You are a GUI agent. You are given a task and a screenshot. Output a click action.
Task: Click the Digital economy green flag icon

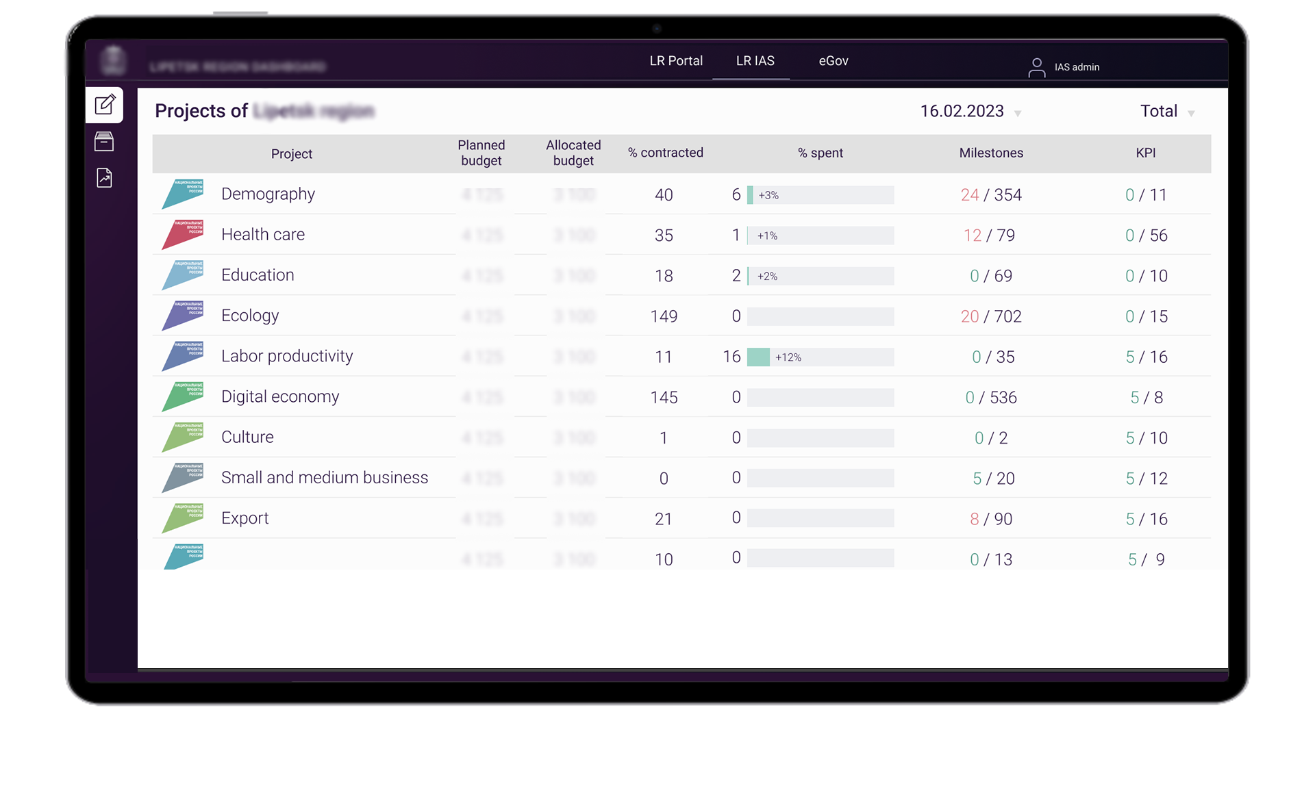184,396
